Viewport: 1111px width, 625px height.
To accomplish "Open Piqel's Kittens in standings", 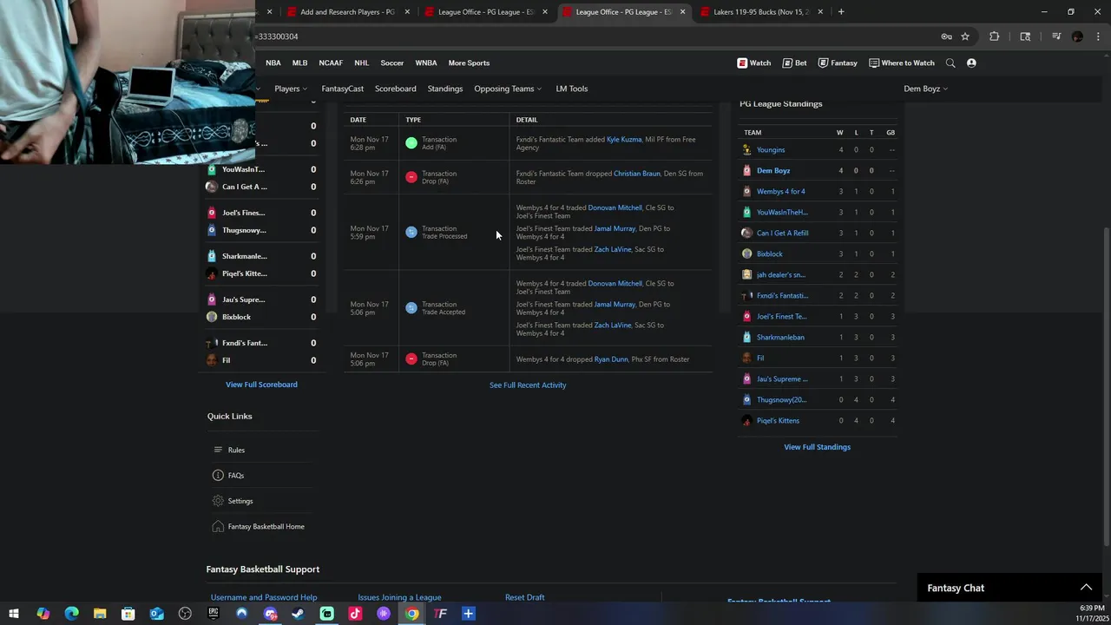I will coord(778,420).
